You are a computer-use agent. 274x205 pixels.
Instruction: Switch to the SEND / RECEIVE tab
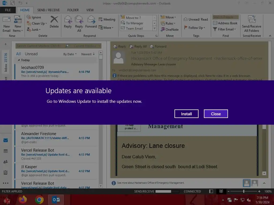[48, 10]
